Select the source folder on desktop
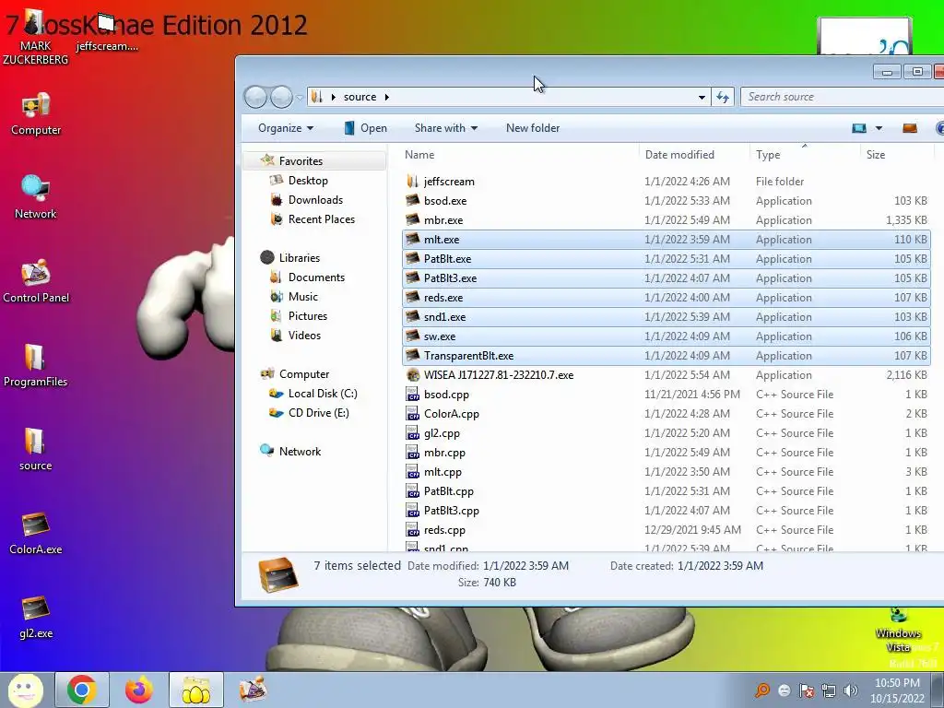 click(36, 449)
